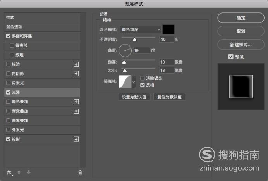
Task: Open the fx effects menu icon
Action: coord(9,172)
